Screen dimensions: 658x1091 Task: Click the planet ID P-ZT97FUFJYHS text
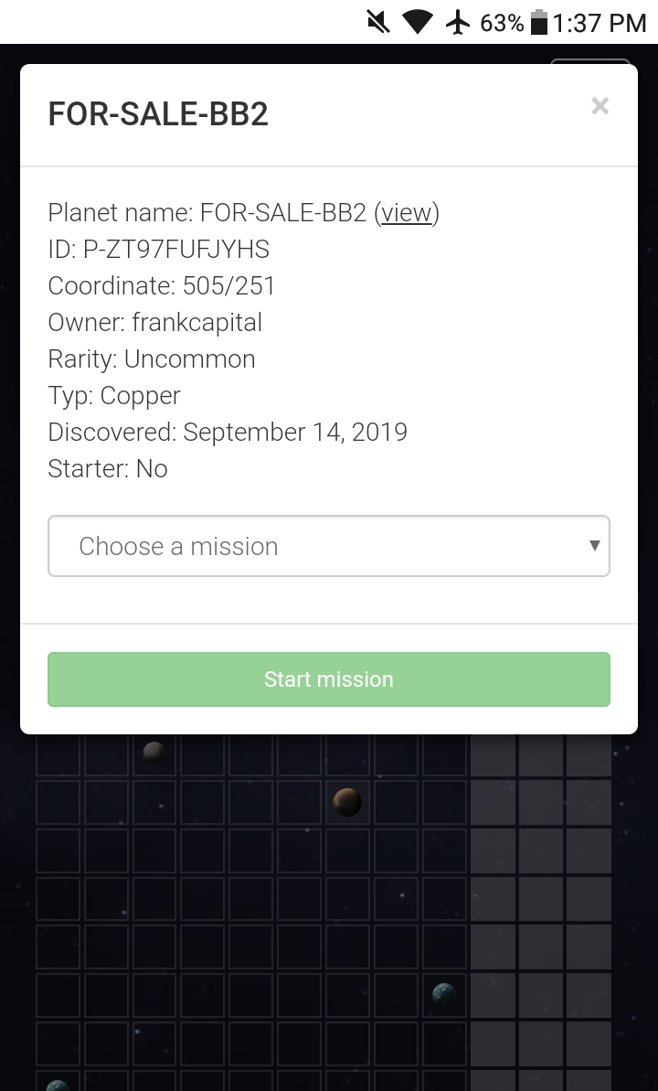click(x=175, y=250)
